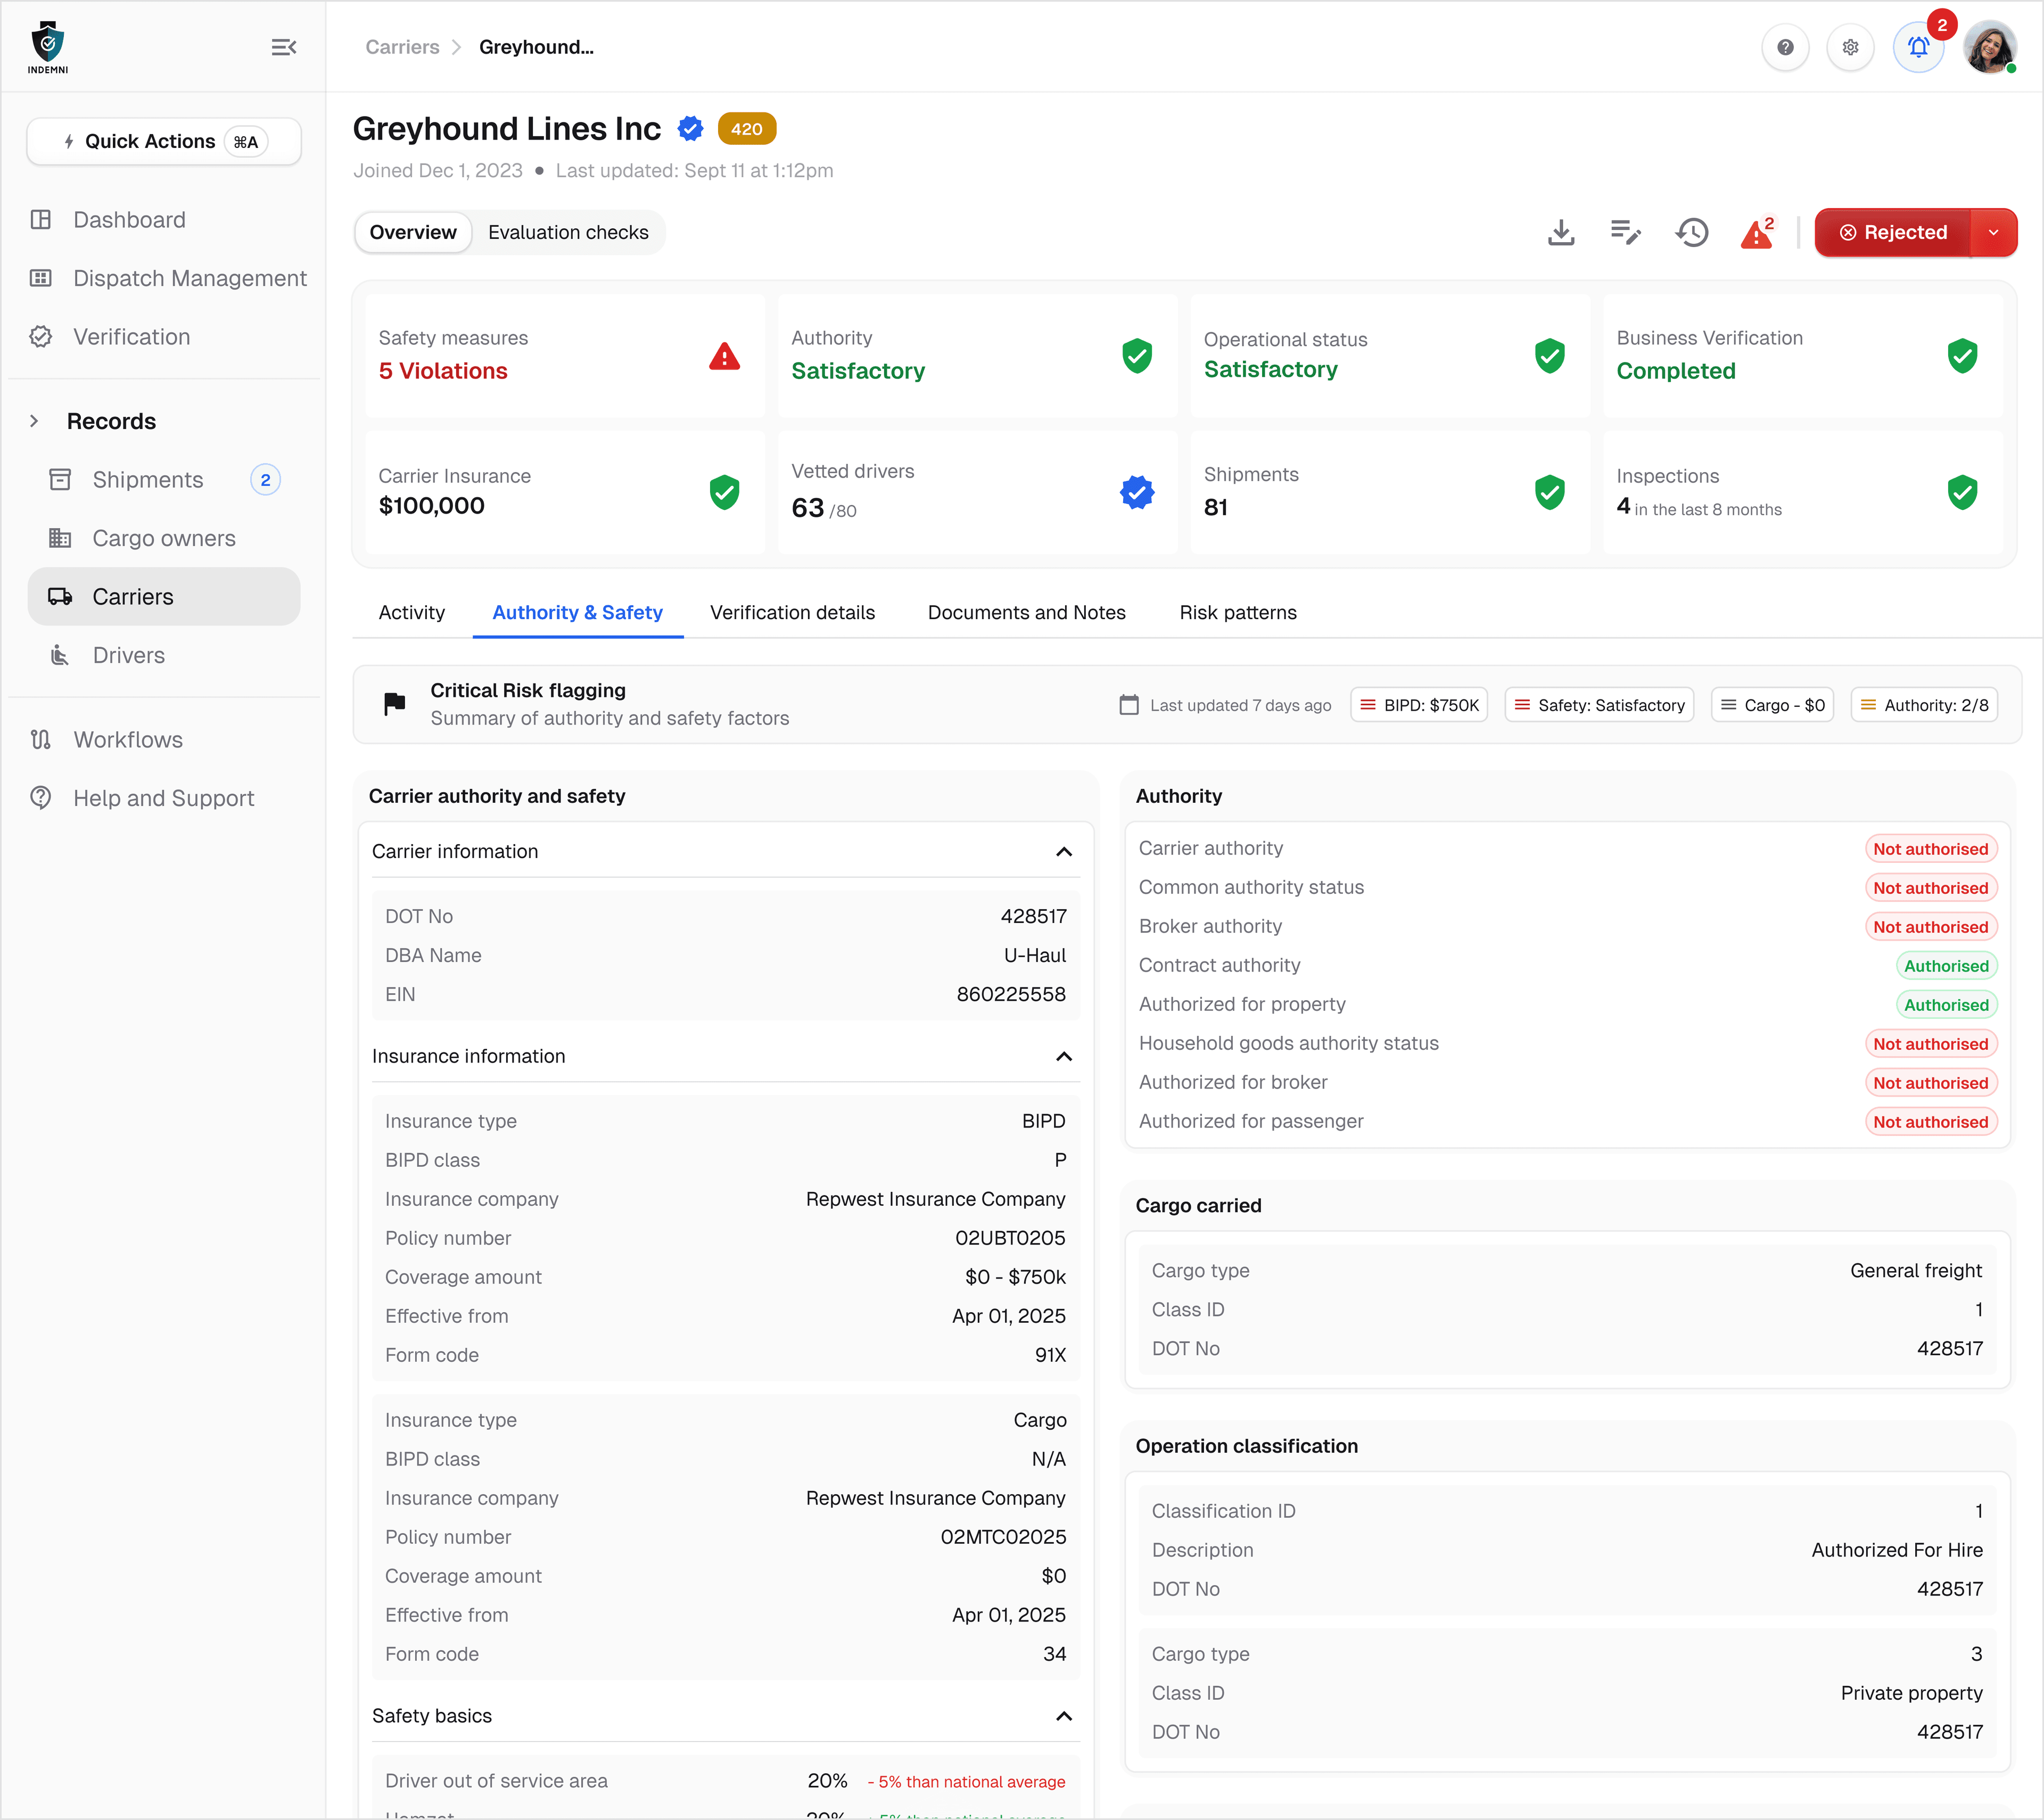Click the Safety: Satisfactory chip
Screen dimensions: 2044x1820
[x=1599, y=705]
